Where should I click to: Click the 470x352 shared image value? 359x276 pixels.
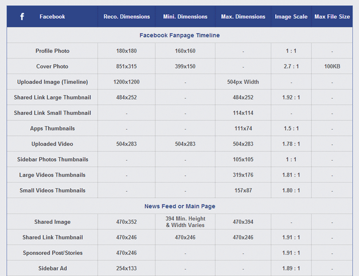126,222
